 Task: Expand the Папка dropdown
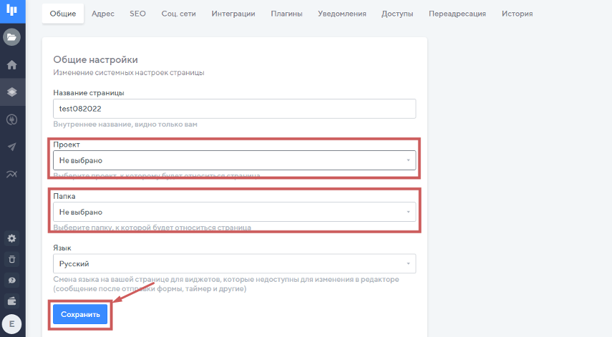[234, 212]
